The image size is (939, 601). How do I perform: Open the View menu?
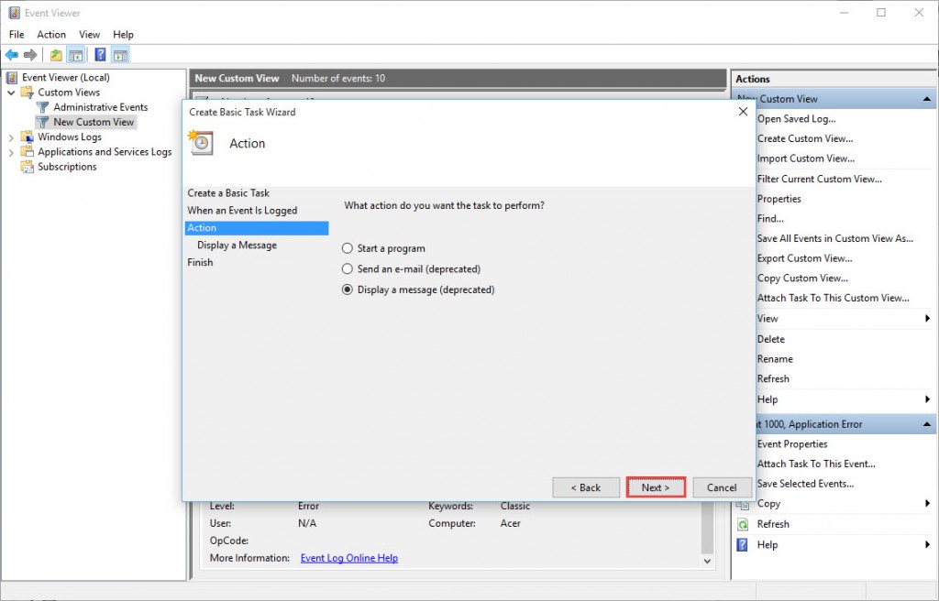click(x=89, y=34)
